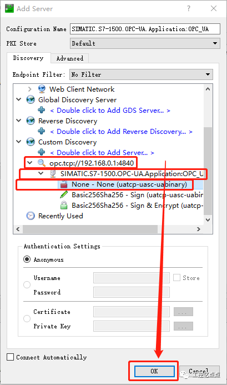Select the Web Client Network tree item
Screen dimensions: 227x385
pyautogui.click(x=82, y=89)
